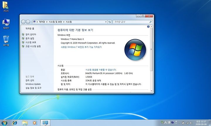Viewport: 211px width, 126px height.
Task: Click the round Windows logo image
Action: (x=135, y=49)
